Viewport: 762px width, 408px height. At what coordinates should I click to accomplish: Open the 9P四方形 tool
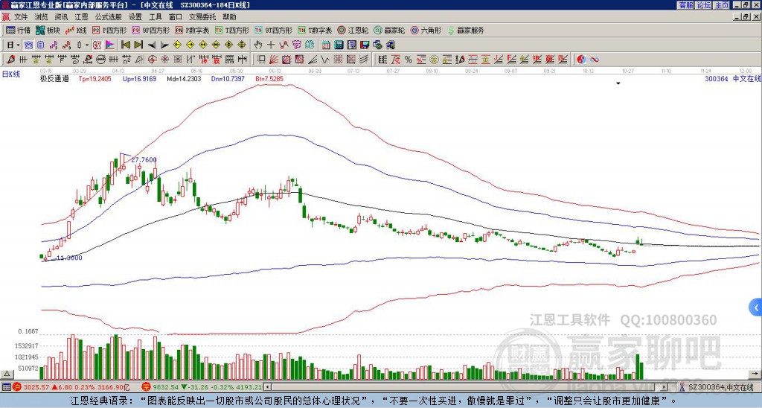coord(150,30)
